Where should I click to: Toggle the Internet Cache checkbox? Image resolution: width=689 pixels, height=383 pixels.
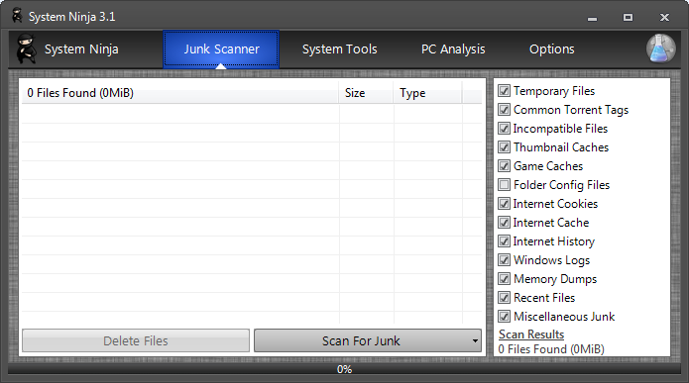[x=504, y=223]
